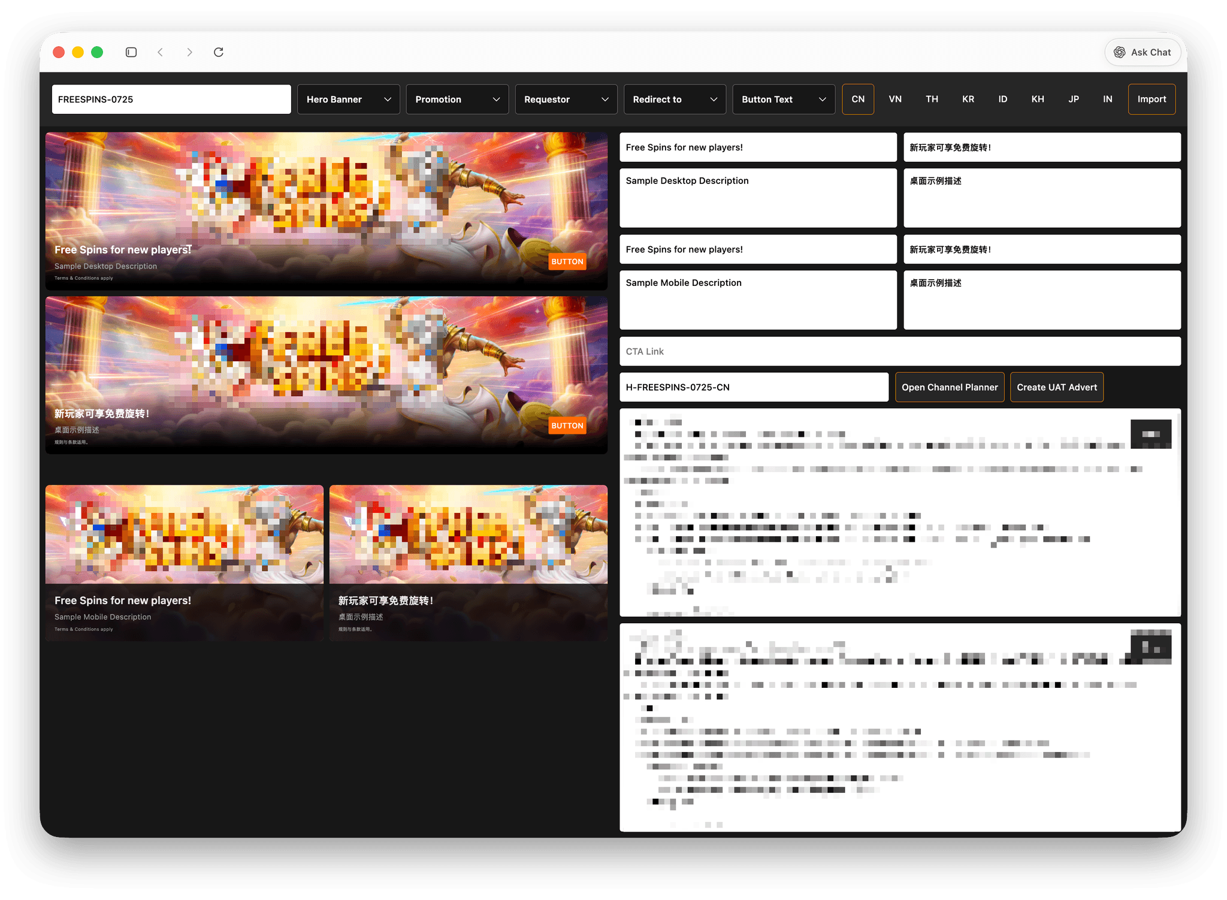1227x900 pixels.
Task: Expand the Button Text dropdown
Action: 784,99
